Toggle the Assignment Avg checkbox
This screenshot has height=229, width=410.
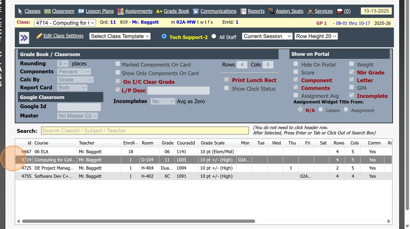pos(296,95)
